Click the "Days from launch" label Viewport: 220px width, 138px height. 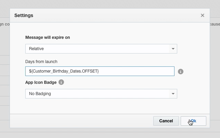point(41,62)
